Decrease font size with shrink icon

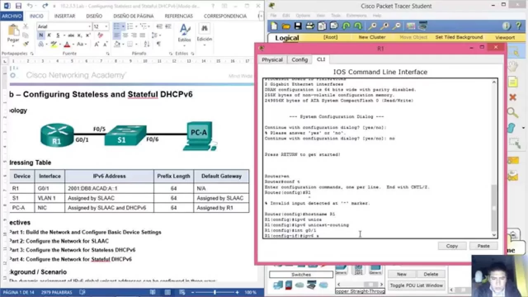[105, 44]
